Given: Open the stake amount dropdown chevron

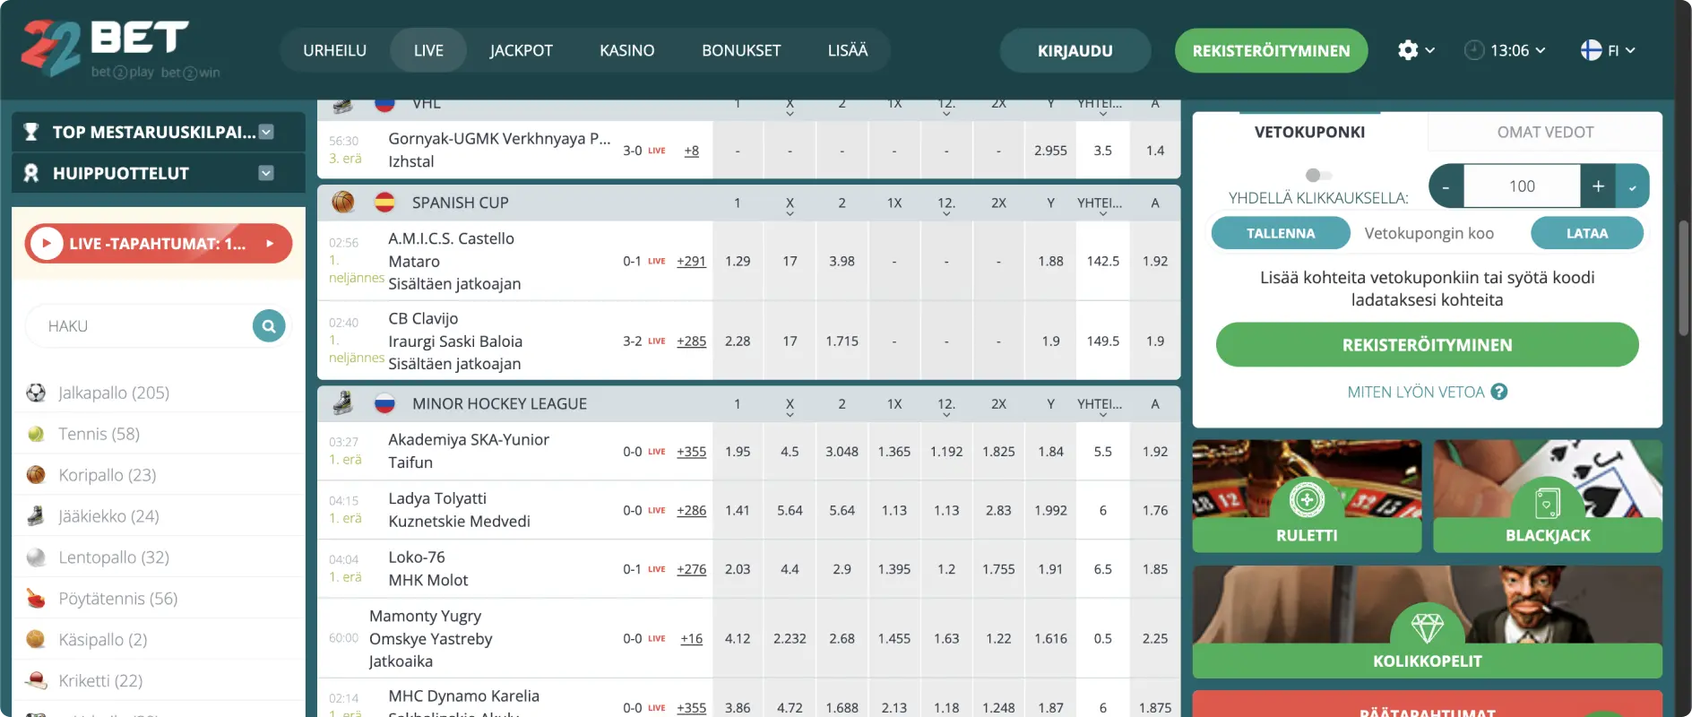Looking at the screenshot, I should tap(1633, 186).
